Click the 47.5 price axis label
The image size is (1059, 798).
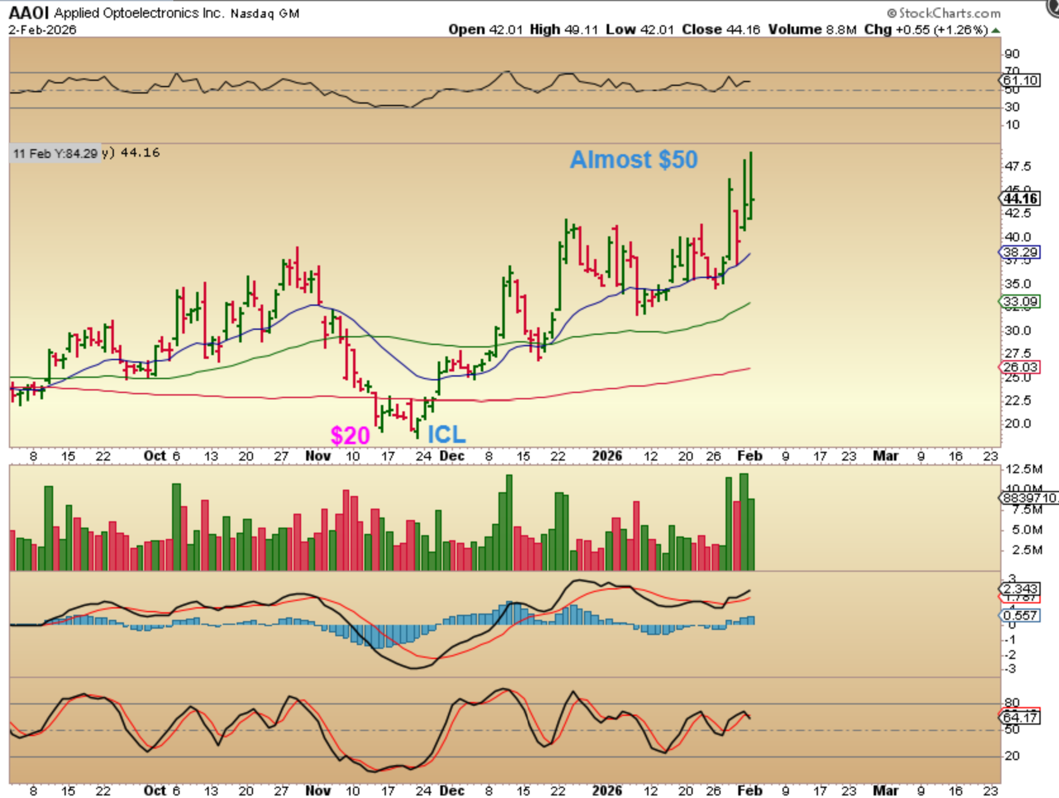point(1018,166)
